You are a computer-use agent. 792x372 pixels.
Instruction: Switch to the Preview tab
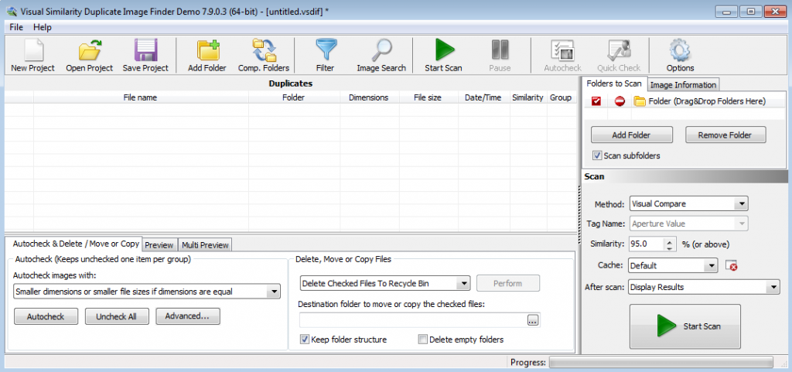pyautogui.click(x=159, y=245)
